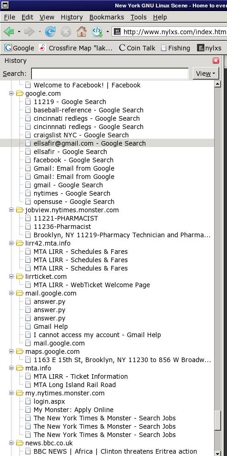Open the Google bookmark in bookmarks toolbar
The image size is (227, 456).
click(x=19, y=48)
